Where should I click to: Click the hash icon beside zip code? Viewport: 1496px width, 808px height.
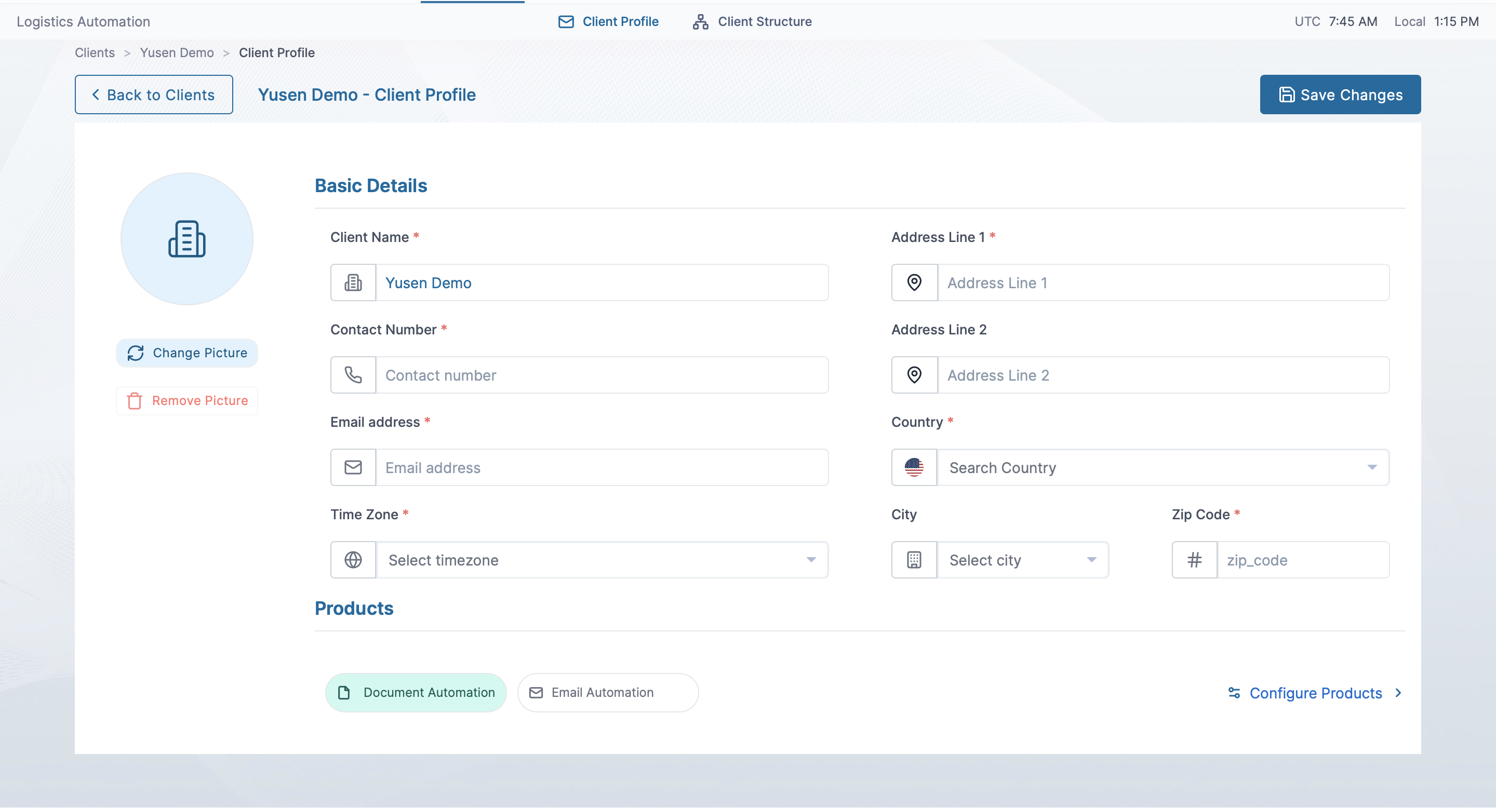(x=1194, y=560)
